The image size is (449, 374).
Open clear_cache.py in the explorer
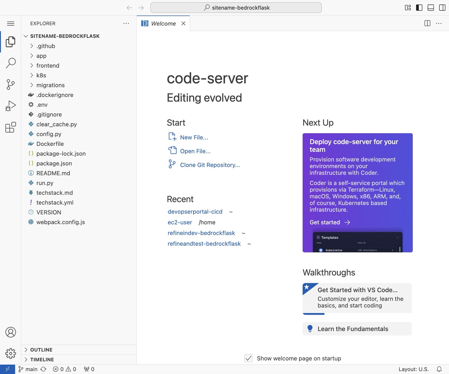pyautogui.click(x=79, y=124)
